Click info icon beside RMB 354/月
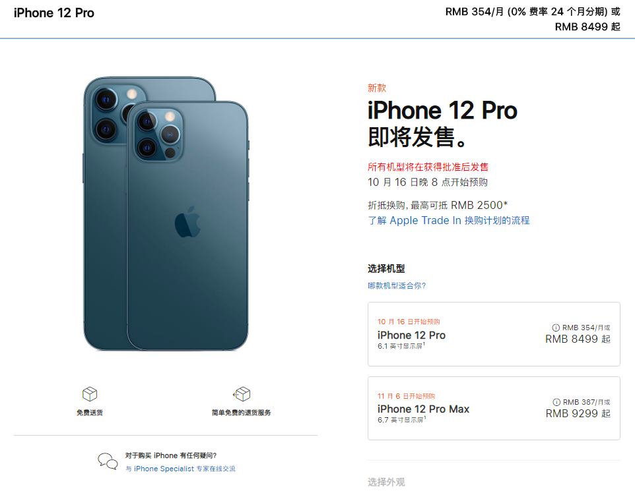 point(556,328)
